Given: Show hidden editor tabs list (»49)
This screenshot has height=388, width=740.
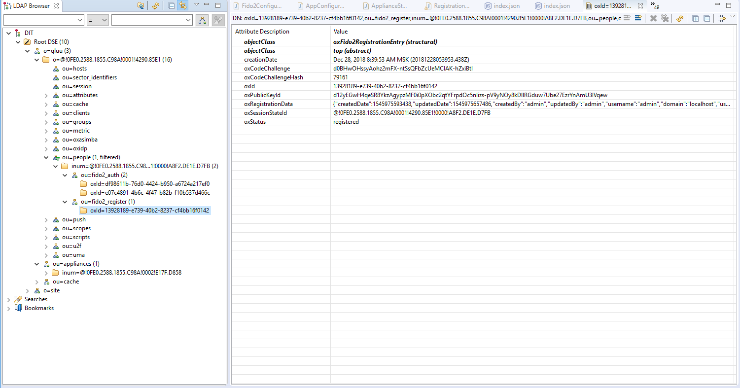Looking at the screenshot, I should [x=655, y=6].
